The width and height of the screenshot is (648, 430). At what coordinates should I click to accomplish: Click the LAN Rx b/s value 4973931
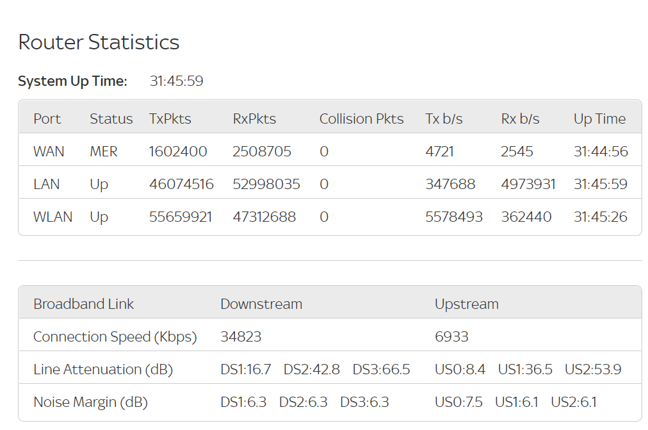pyautogui.click(x=528, y=185)
